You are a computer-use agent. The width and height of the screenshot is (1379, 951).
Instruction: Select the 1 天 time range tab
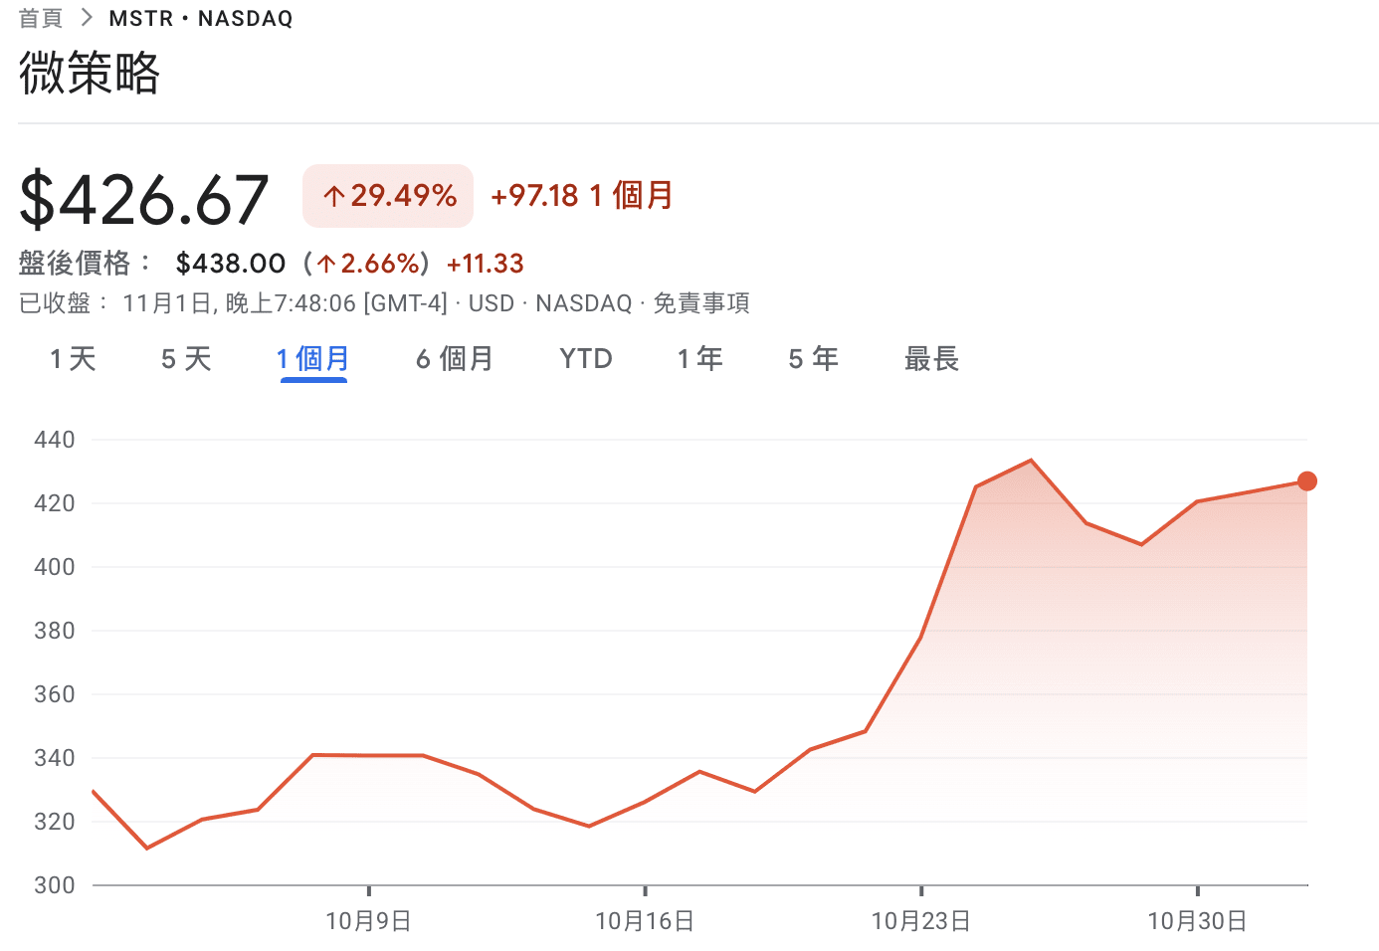(x=73, y=358)
